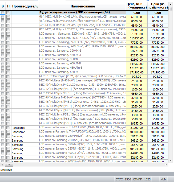Image resolution: width=174 pixels, height=182 pixels.
Task: Select row LCD панель, Samsung, 460UT-B
Action: pyautogui.click(x=84, y=64)
